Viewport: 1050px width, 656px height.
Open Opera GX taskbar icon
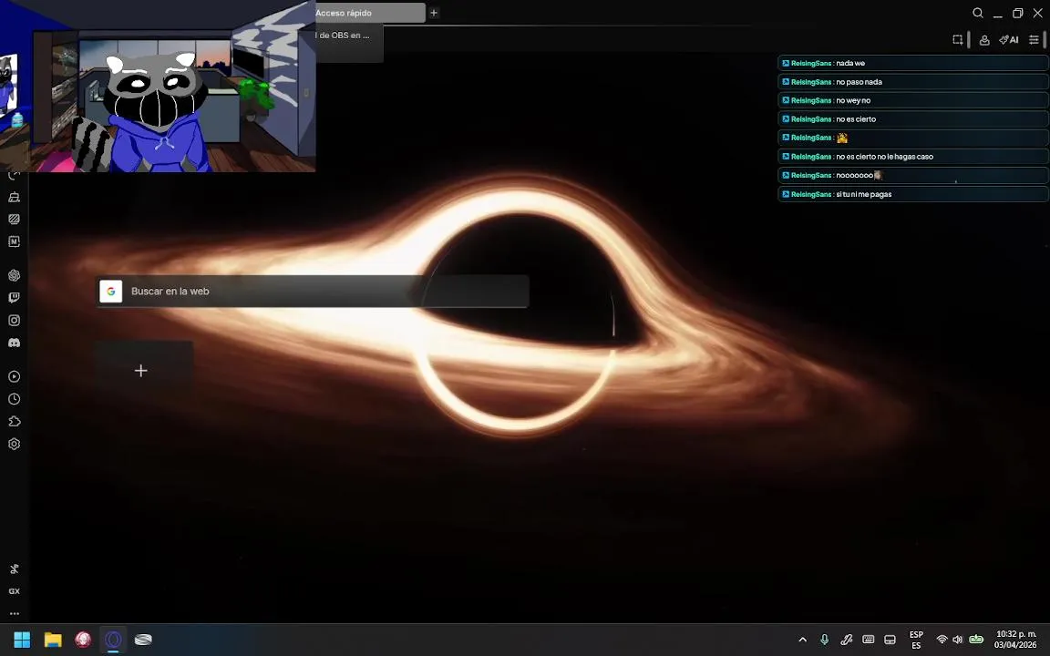[114, 640]
